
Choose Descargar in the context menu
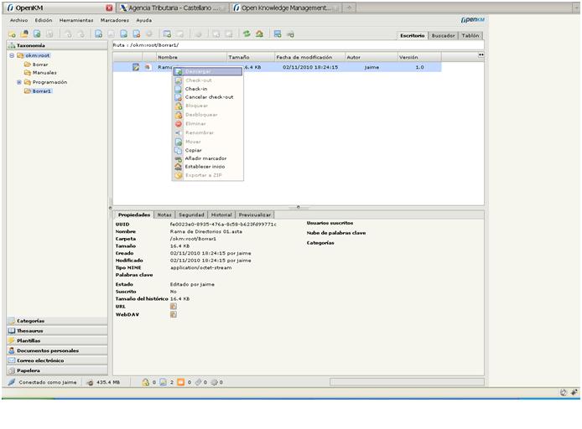pyautogui.click(x=208, y=71)
